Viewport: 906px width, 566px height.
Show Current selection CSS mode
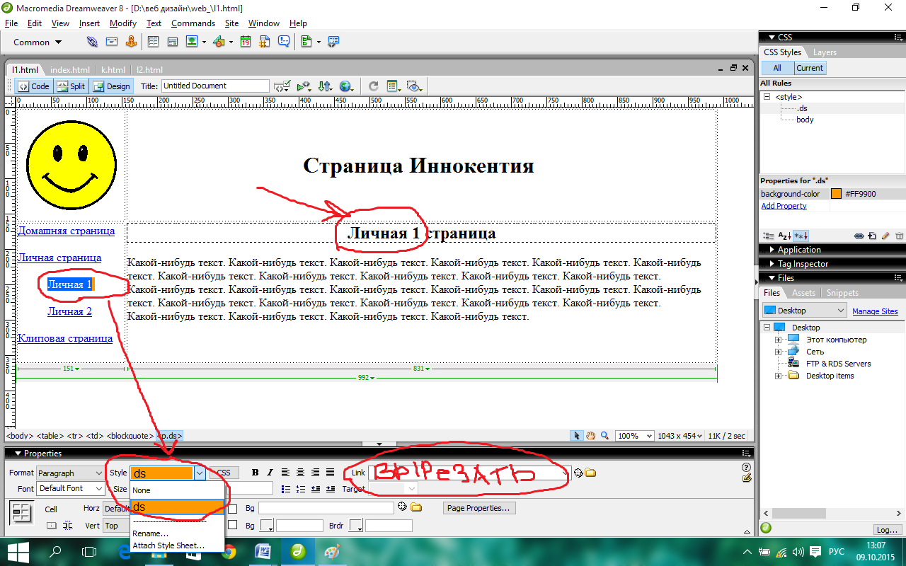809,68
